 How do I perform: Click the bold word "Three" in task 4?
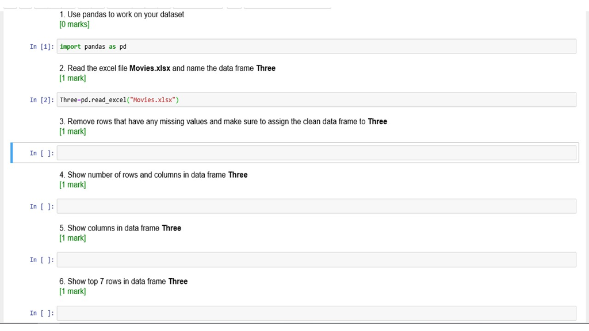(x=238, y=175)
